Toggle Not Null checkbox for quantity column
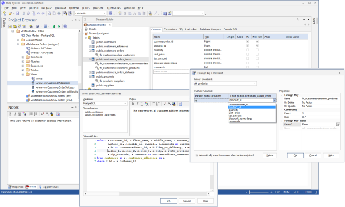 coord(257,50)
